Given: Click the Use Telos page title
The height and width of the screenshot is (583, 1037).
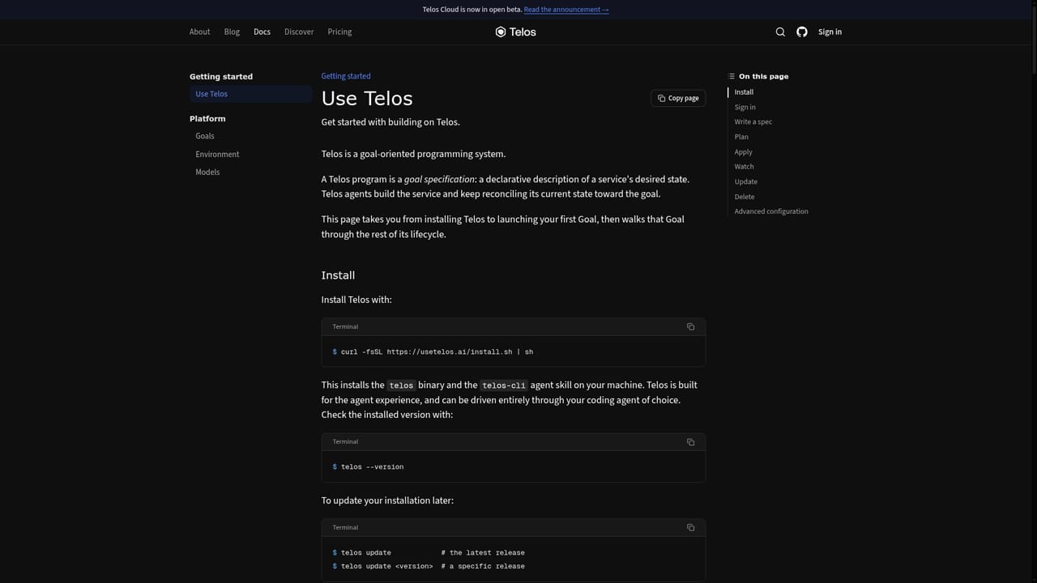Looking at the screenshot, I should click(x=367, y=99).
